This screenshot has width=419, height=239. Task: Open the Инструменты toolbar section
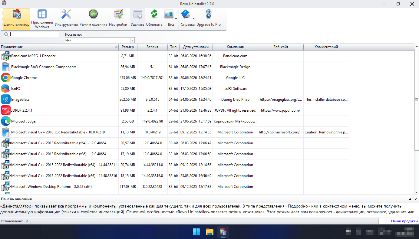click(66, 19)
